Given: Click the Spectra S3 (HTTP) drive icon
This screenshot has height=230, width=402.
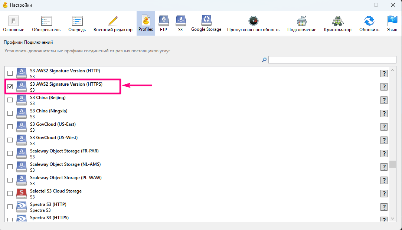Looking at the screenshot, I should coord(22,207).
